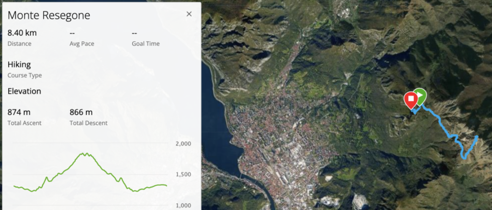Click the 2,000 elevation axis label
This screenshot has height=210, width=492.
click(184, 144)
